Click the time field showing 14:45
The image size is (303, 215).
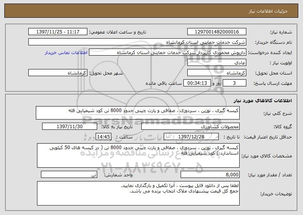coord(103,137)
